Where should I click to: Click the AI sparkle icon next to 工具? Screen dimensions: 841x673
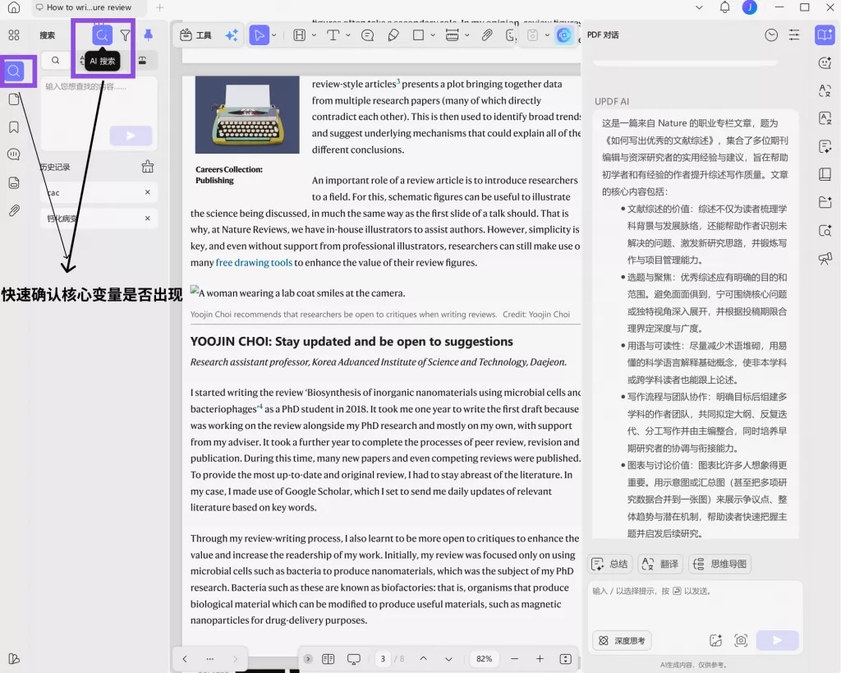[x=232, y=35]
